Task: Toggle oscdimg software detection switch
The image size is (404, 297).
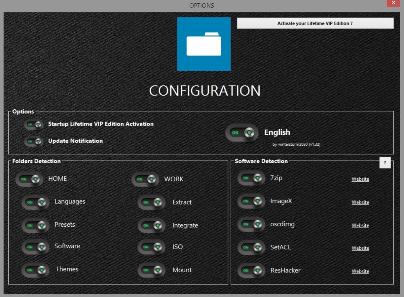Action: 251,224
